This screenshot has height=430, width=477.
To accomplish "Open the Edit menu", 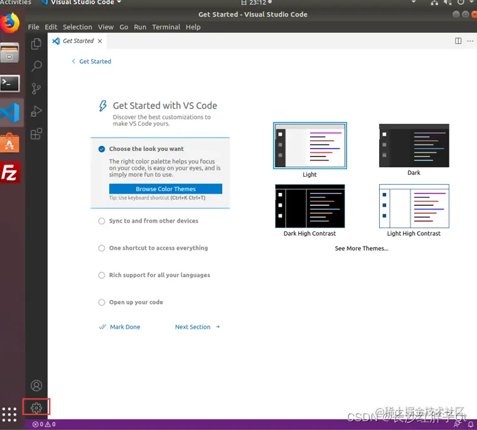I will 51,27.
